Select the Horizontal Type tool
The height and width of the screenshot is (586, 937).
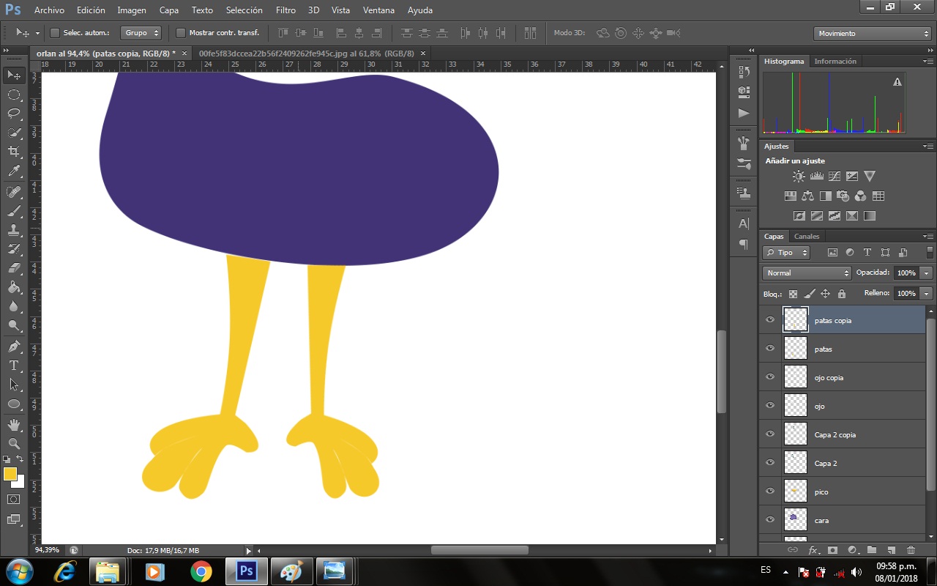click(14, 365)
